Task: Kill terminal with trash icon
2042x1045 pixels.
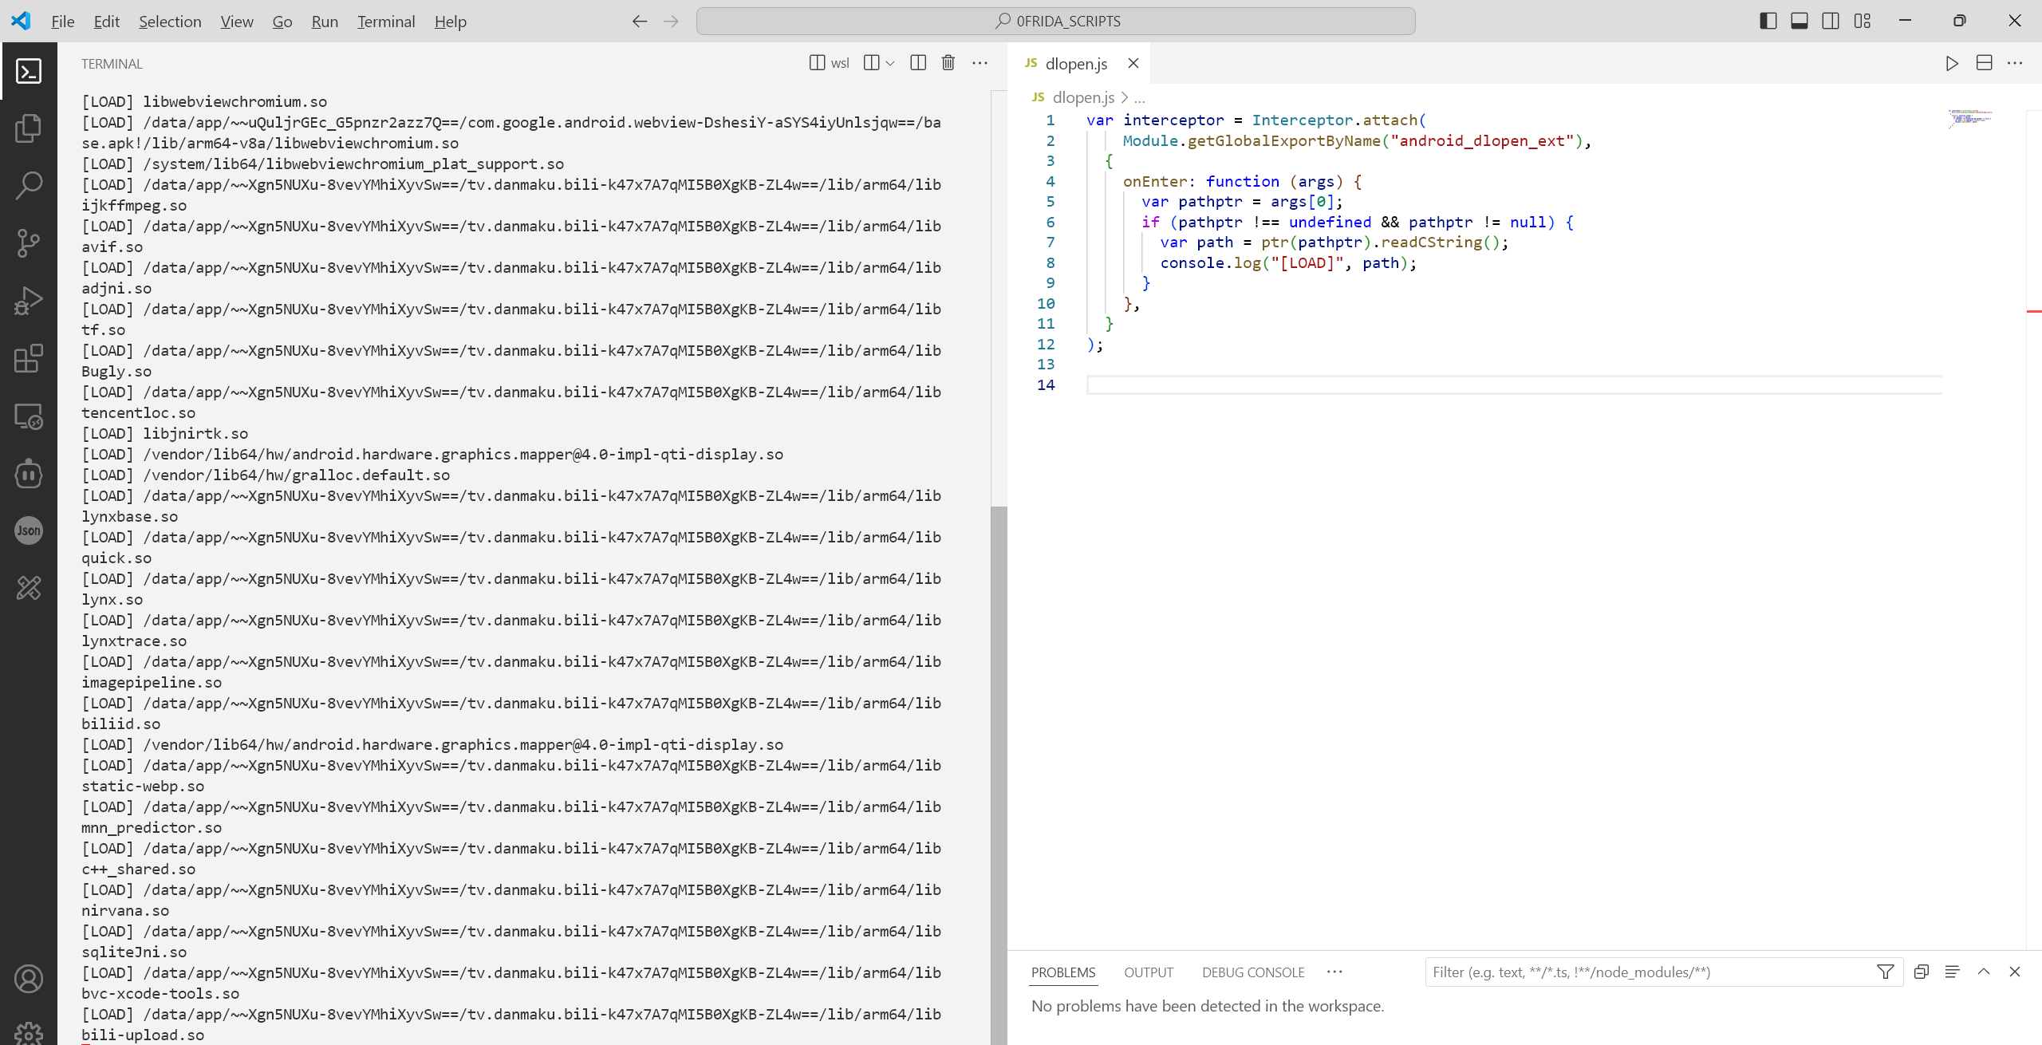Action: point(948,63)
